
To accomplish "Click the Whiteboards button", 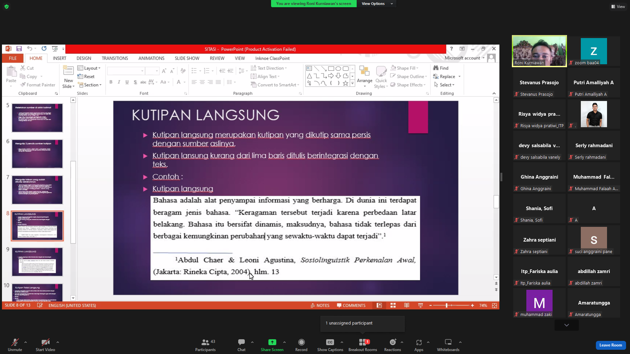I will 448,345.
